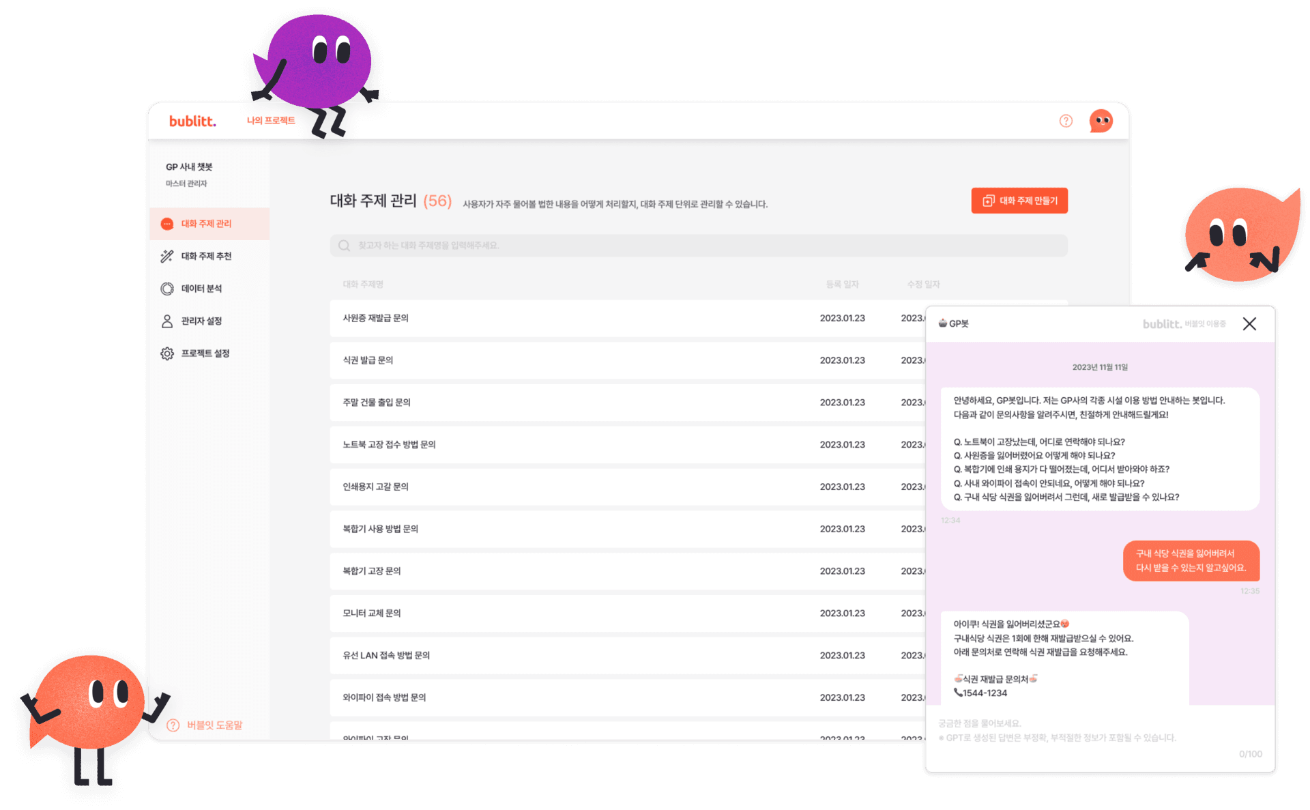Click the 1544-1234 phone number

[984, 693]
